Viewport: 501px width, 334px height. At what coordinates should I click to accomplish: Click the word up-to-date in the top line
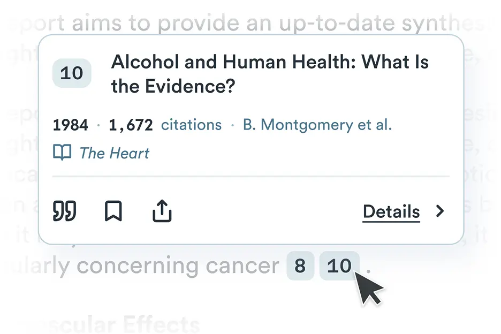337,24
